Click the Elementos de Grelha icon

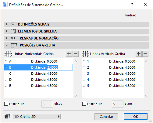pyautogui.click(x=13, y=31)
